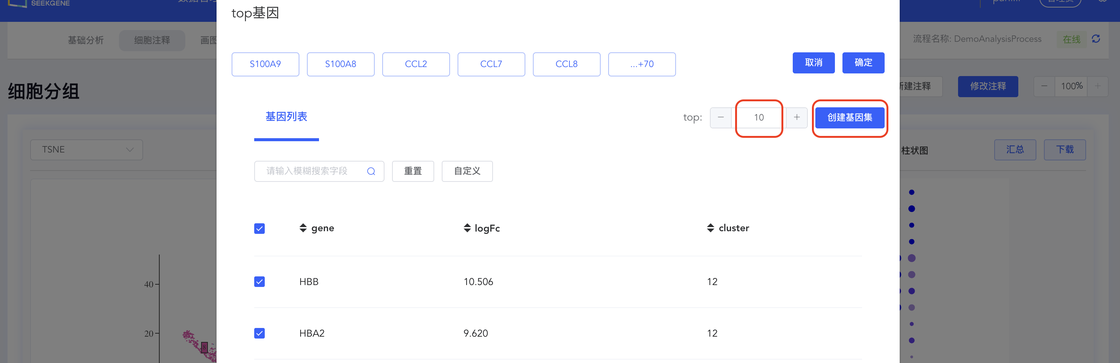Sort by logFc column arrows
The image size is (1120, 363).
[x=467, y=228]
